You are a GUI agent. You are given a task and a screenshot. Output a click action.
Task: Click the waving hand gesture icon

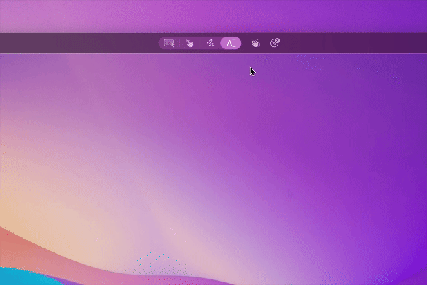click(255, 44)
